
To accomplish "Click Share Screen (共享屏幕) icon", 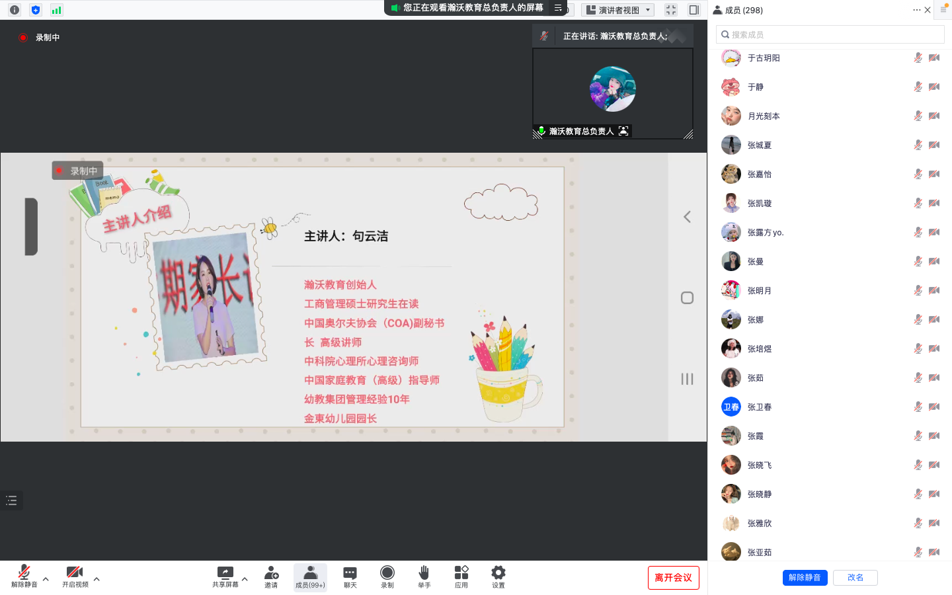I will (225, 576).
